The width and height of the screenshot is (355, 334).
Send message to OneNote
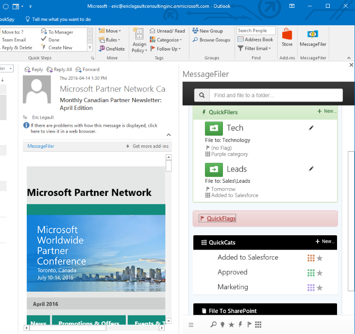pyautogui.click(x=112, y=49)
